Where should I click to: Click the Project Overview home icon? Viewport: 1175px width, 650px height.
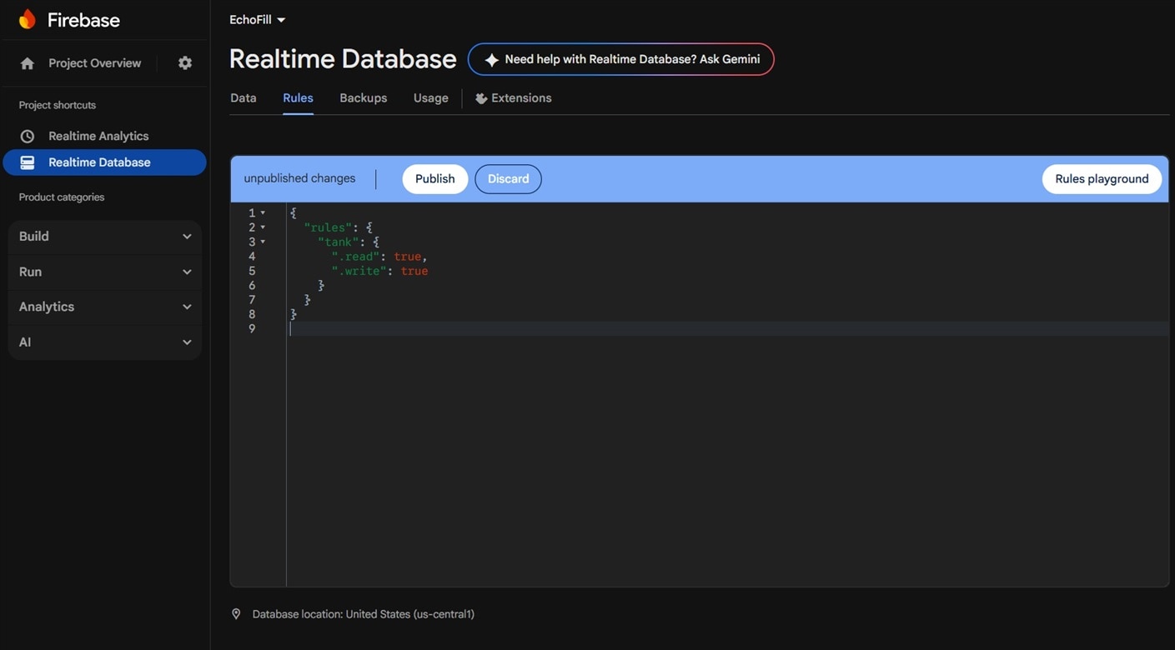click(28, 63)
